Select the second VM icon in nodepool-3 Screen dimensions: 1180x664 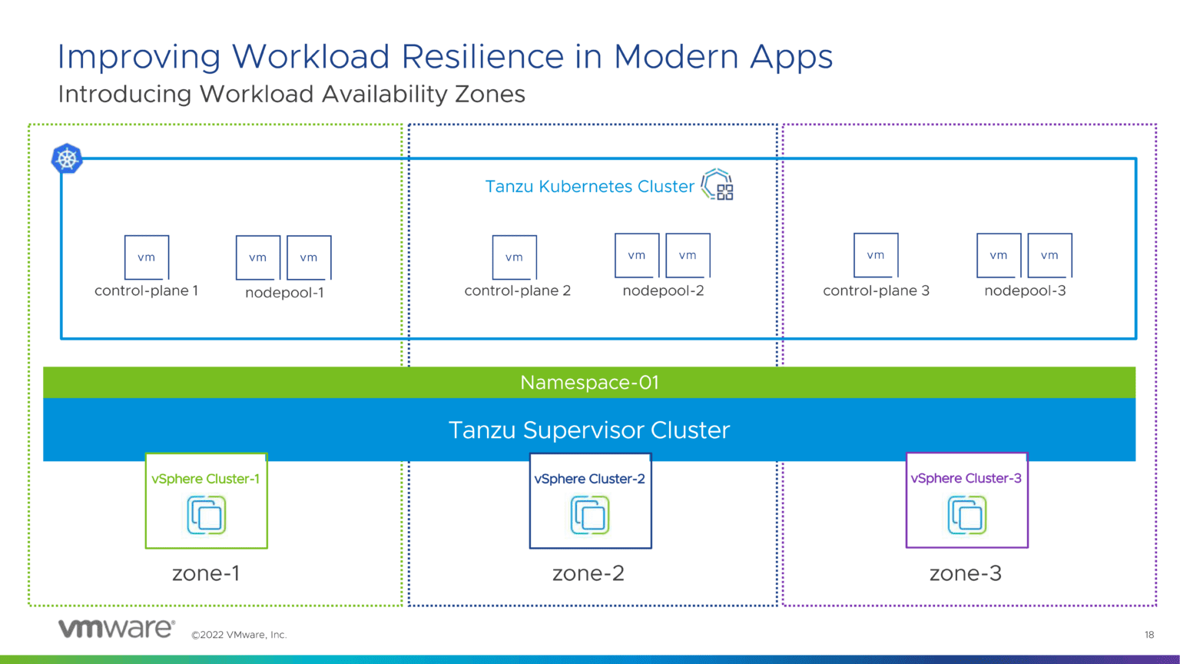pyautogui.click(x=1049, y=254)
